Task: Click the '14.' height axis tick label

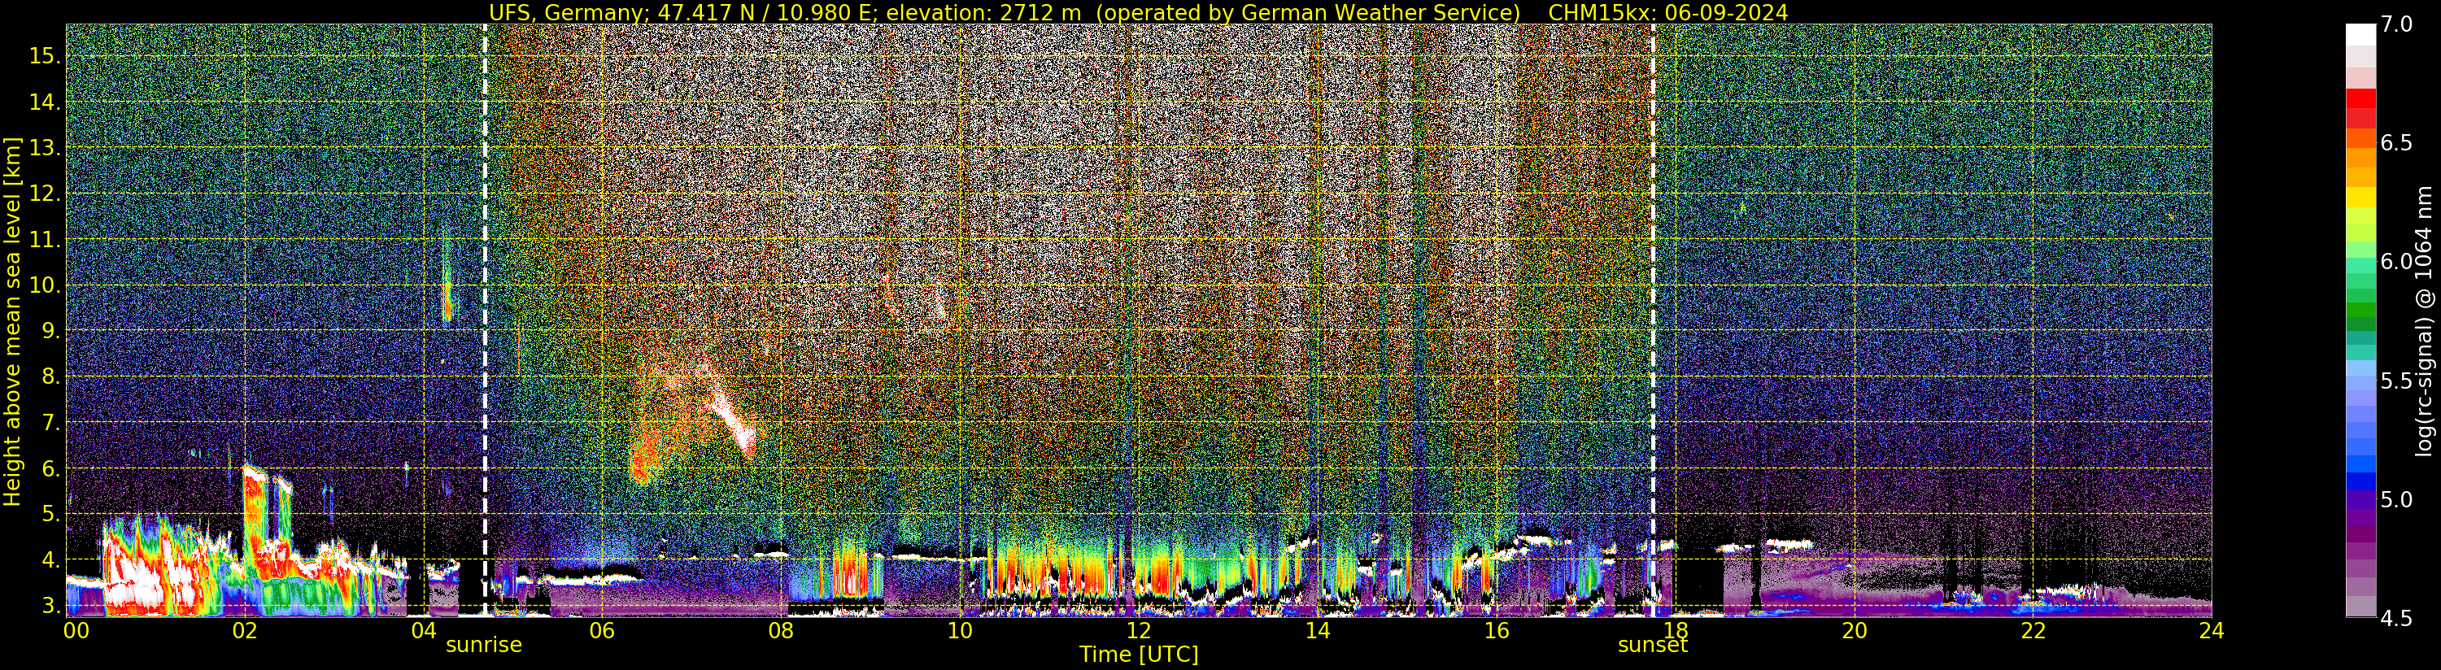Action: pyautogui.click(x=45, y=102)
